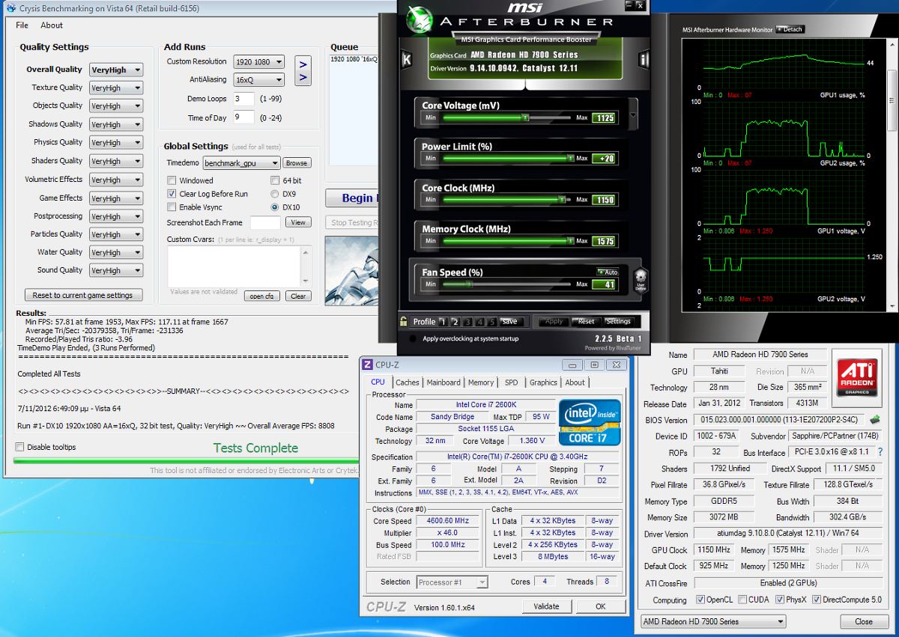Adjust the Core Voltage slider handle

coord(526,118)
